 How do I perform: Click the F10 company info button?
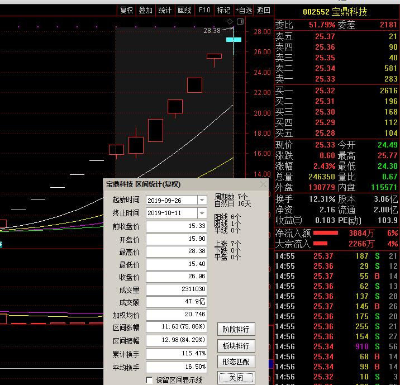pyautogui.click(x=204, y=10)
